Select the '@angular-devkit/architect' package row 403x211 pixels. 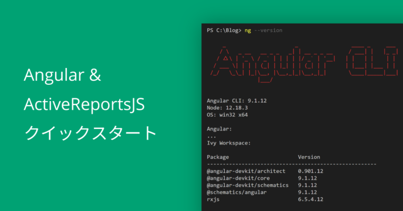265,171
